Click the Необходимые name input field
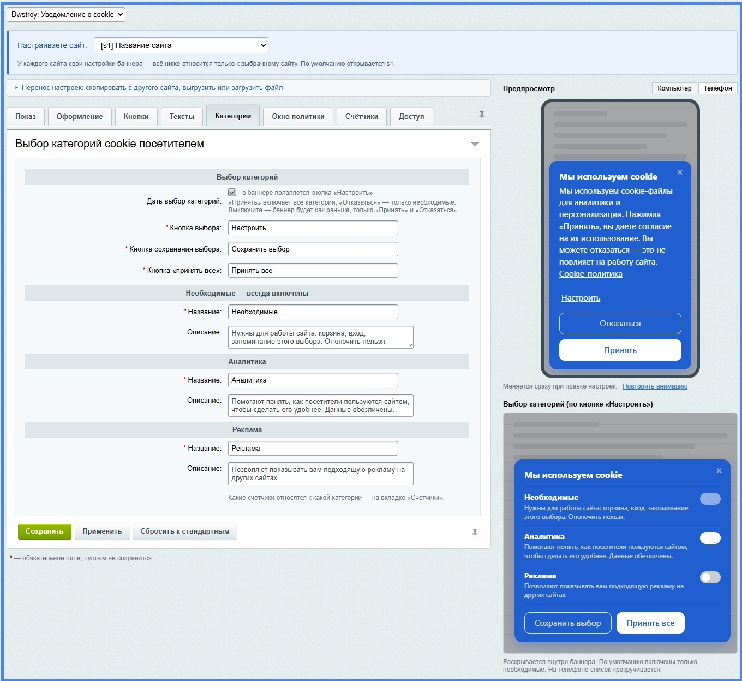Screen dimensions: 742x681 tap(313, 312)
